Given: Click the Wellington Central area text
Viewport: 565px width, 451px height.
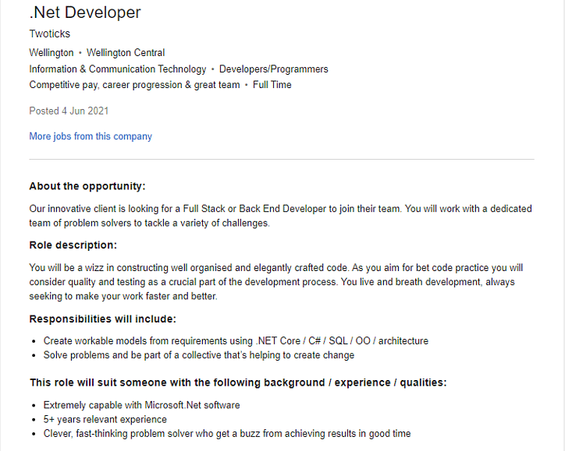Looking at the screenshot, I should click(126, 53).
